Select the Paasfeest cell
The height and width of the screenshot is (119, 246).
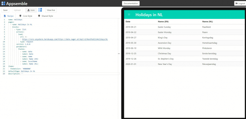click(x=207, y=27)
